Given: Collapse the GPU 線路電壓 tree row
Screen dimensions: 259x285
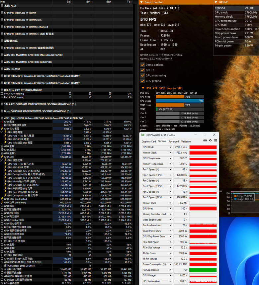Looking at the screenshot, I should point(2,132).
